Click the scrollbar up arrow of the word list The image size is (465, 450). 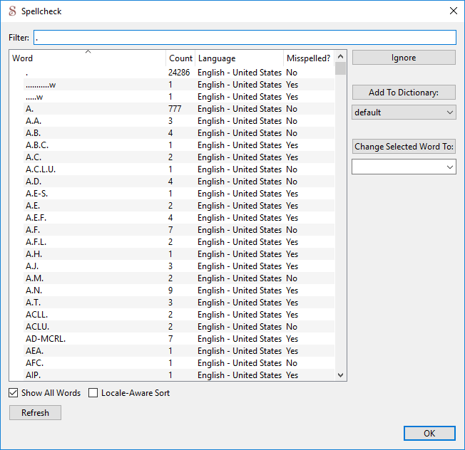pyautogui.click(x=340, y=56)
